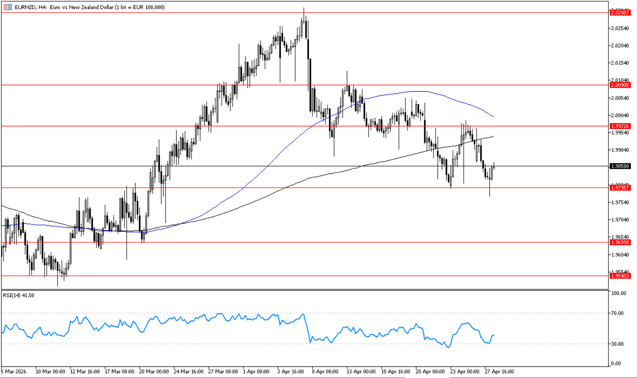This screenshot has width=637, height=378.
Task: Select the 1.95433 bottom level label
Action: 620,276
